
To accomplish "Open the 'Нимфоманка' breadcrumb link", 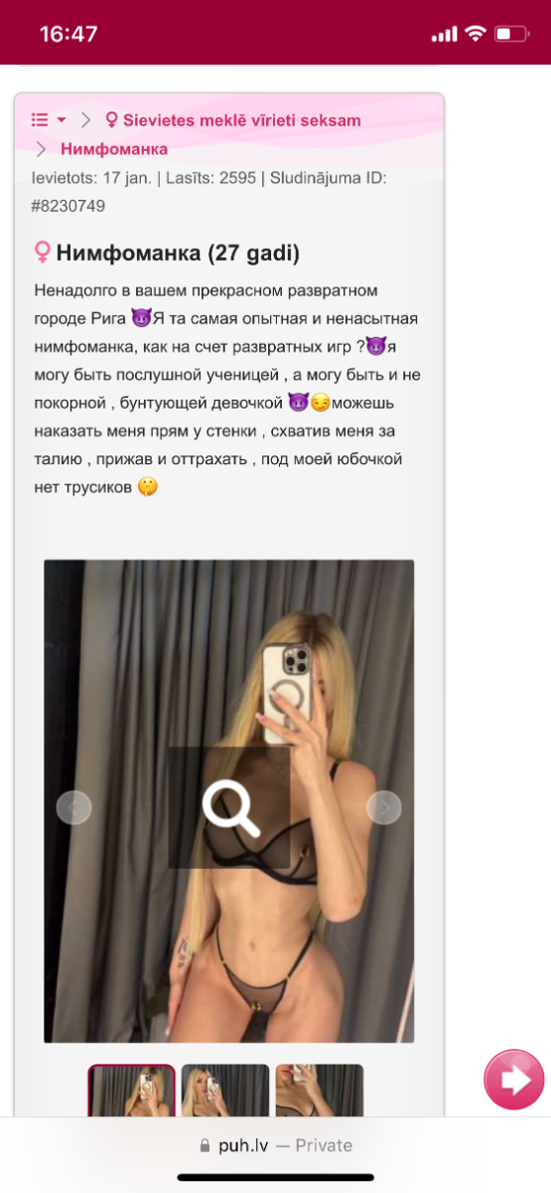I will point(114,149).
